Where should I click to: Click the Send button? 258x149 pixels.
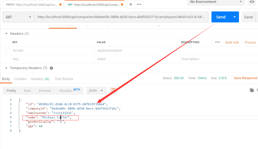(x=221, y=17)
